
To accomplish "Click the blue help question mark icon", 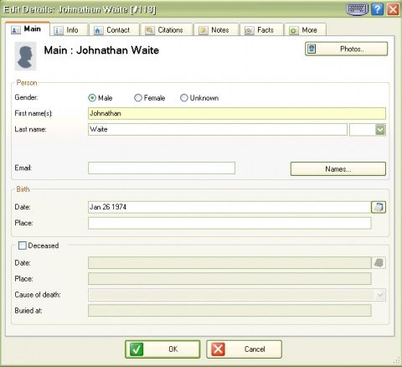I will (377, 9).
